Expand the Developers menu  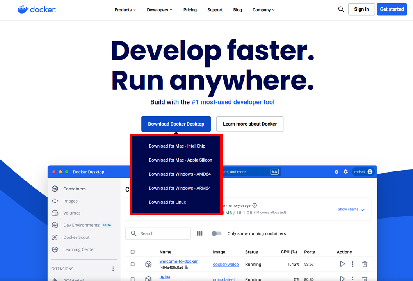(x=160, y=10)
